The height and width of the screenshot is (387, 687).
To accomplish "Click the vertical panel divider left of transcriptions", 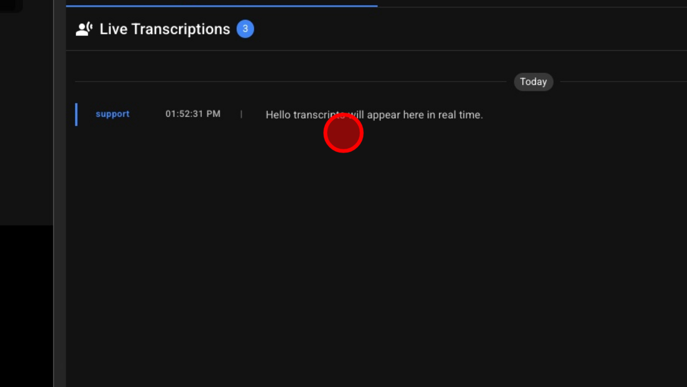I will tap(60, 193).
